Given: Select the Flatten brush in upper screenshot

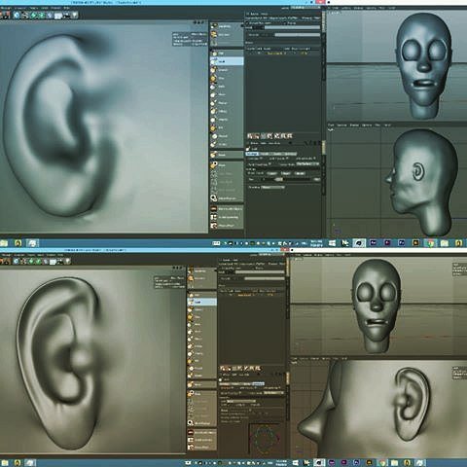Looking at the screenshot, I should [227, 103].
